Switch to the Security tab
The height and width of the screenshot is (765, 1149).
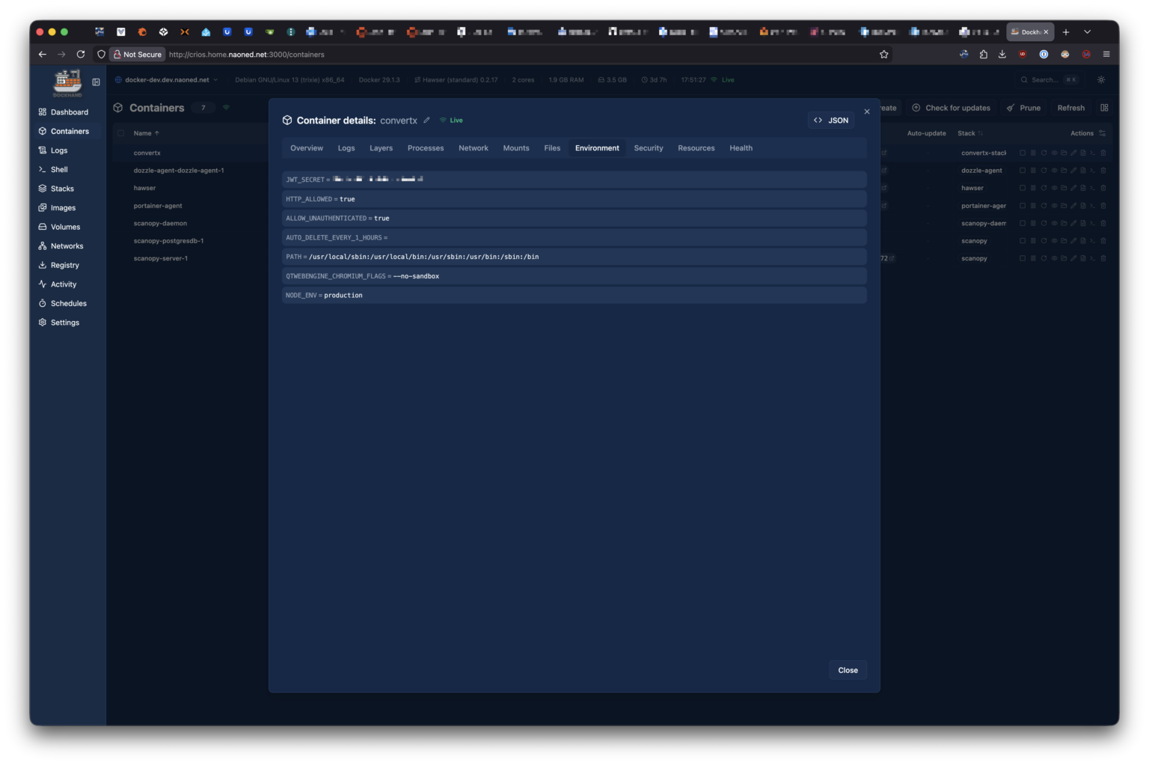[x=648, y=148]
